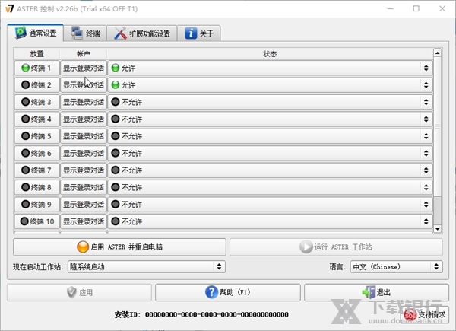The width and height of the screenshot is (456, 331).
Task: Open the 通常设置 tab
Action: coord(36,33)
